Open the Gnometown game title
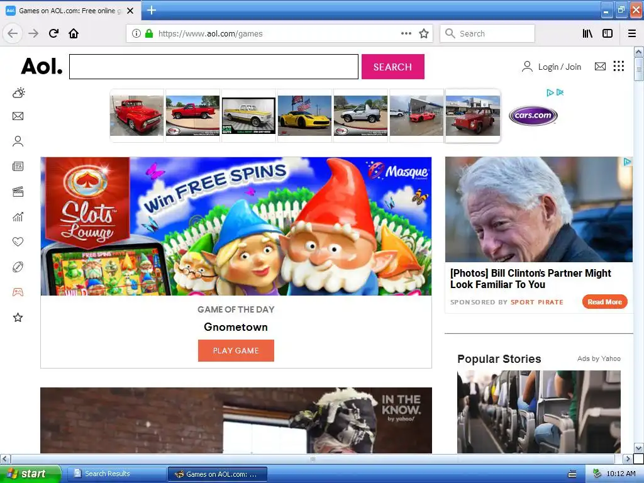 point(236,327)
